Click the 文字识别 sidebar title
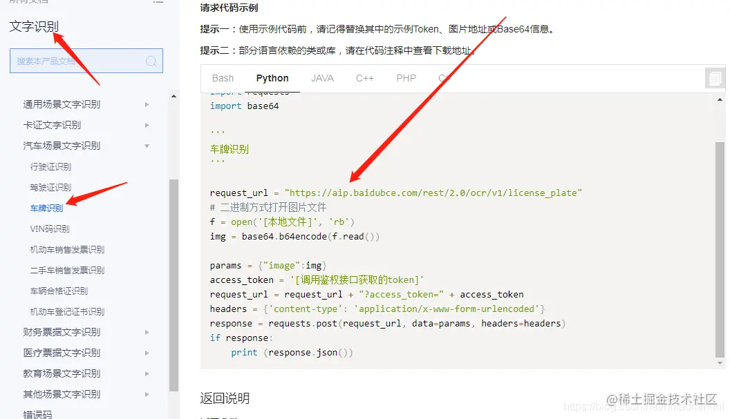The width and height of the screenshot is (730, 419). click(x=34, y=26)
